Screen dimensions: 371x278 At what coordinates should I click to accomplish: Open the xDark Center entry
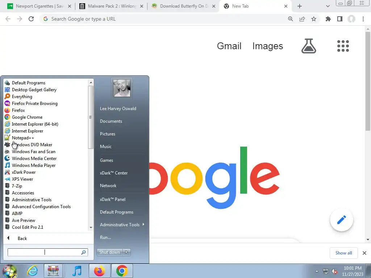pyautogui.click(x=113, y=173)
